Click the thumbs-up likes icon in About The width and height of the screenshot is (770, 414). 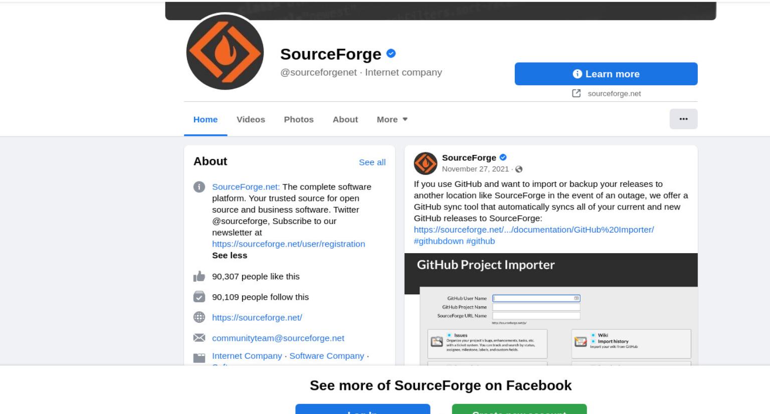pos(199,276)
